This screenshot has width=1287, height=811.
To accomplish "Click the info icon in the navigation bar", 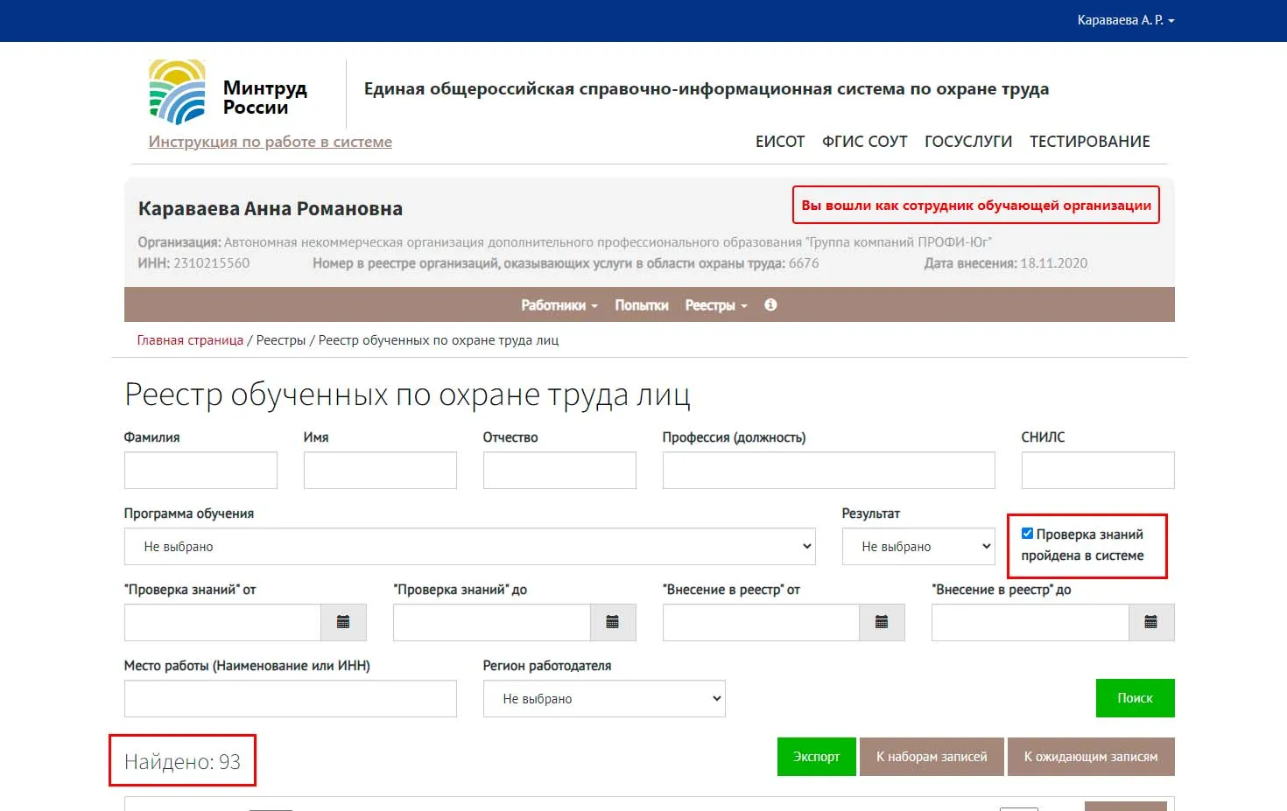I will pyautogui.click(x=770, y=304).
